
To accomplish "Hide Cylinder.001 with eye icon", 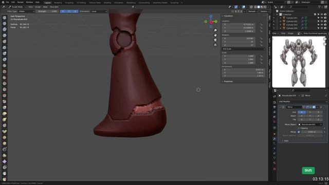I will pyautogui.click(x=322, y=18).
